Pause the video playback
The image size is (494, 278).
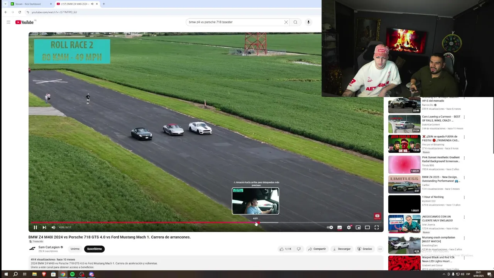pyautogui.click(x=35, y=227)
